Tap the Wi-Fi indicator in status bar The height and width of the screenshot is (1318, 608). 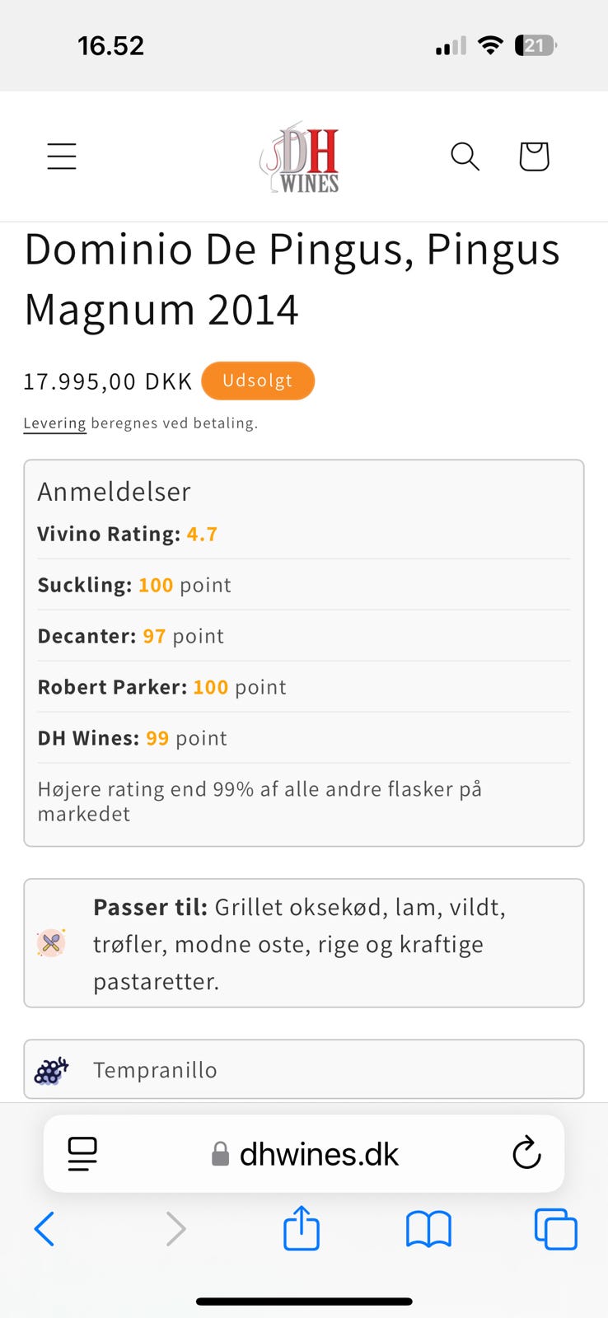490,46
